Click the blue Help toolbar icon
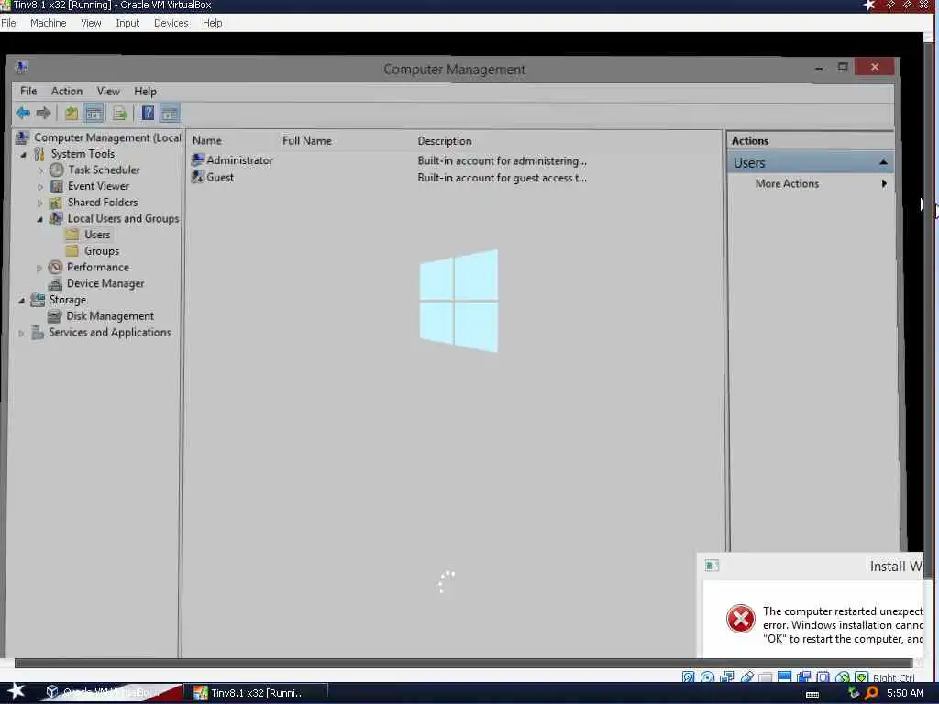The width and height of the screenshot is (939, 704). 148,113
